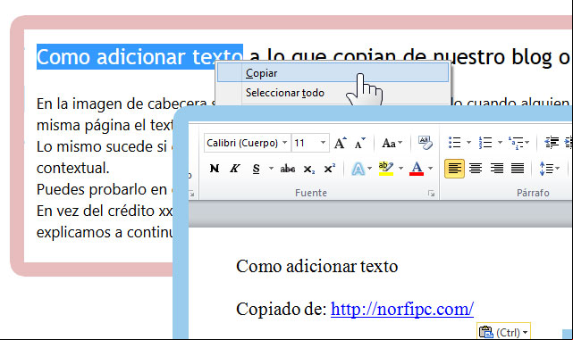Justify the paragraph text

[518, 168]
